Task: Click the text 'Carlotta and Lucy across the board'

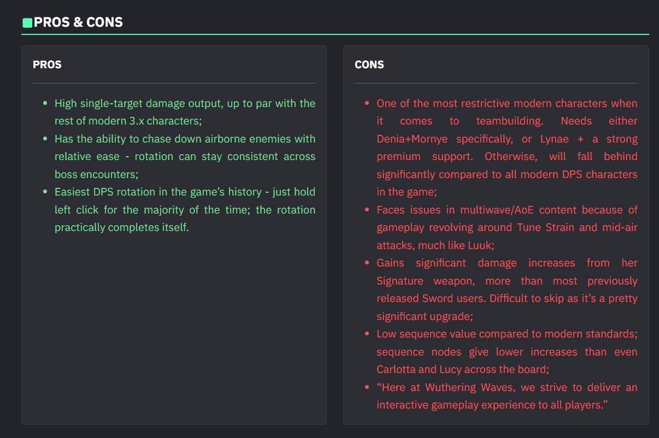Action: point(462,369)
